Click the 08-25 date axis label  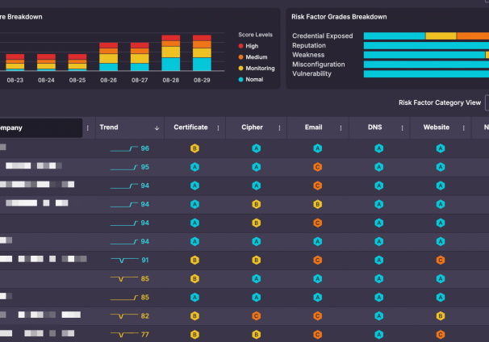pyautogui.click(x=77, y=80)
